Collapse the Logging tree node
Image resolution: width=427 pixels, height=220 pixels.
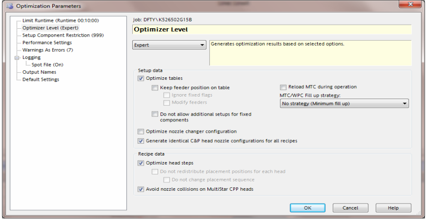click(x=17, y=57)
